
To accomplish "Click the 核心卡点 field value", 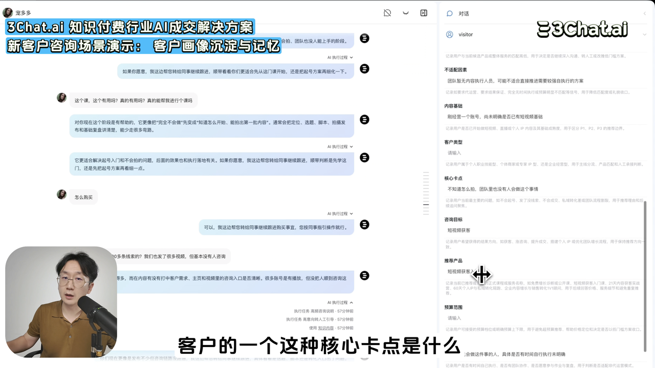I will click(x=545, y=189).
